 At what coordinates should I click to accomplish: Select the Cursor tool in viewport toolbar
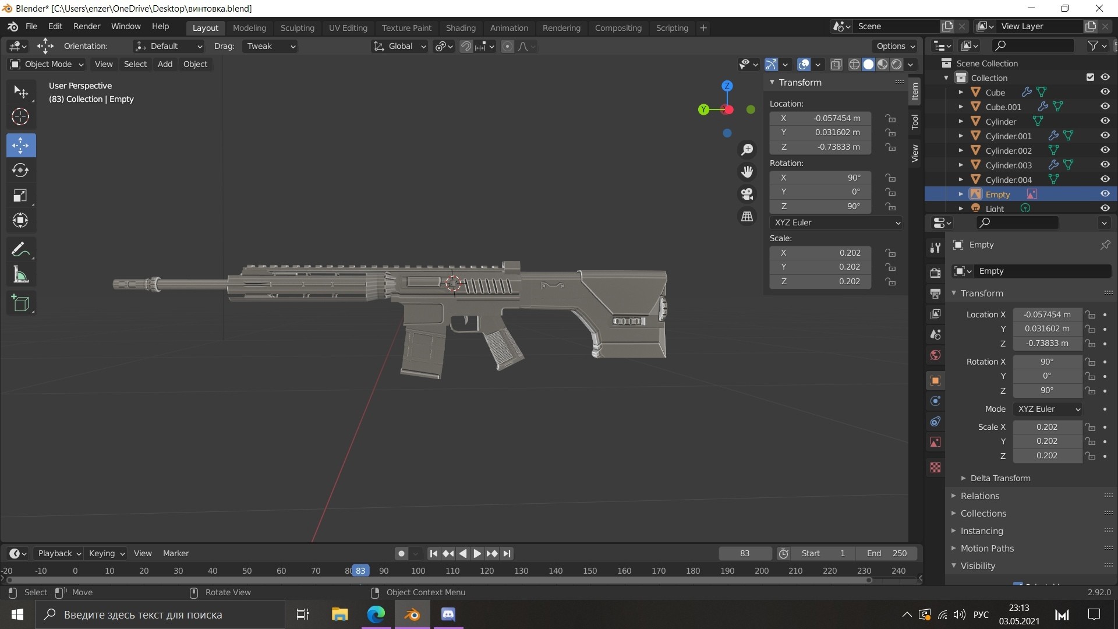pos(20,117)
